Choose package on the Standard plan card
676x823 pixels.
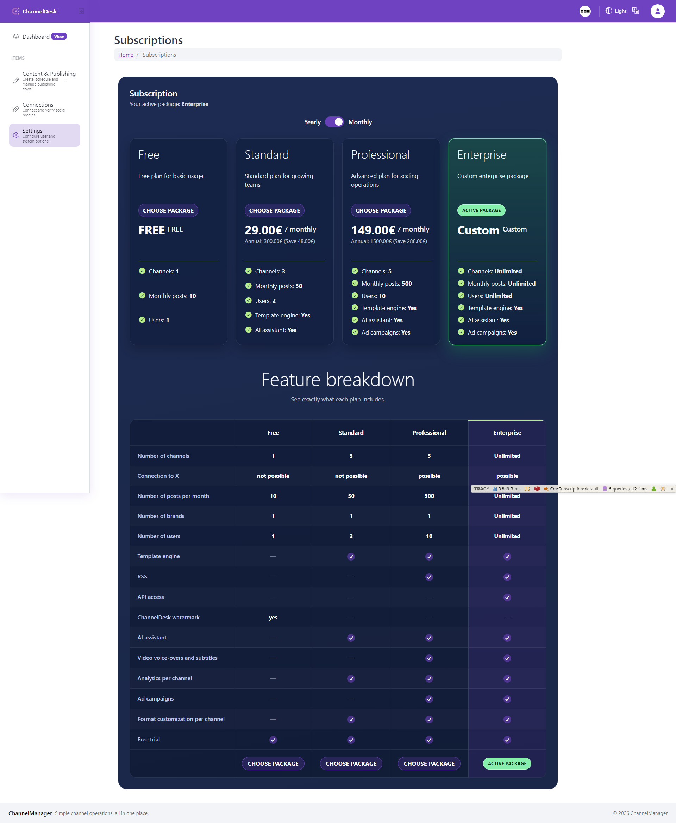(x=275, y=210)
